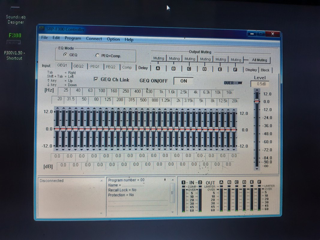320x240 pixels.
Task: Toggle the GEQ Ch Link checkbox
Action: tap(96, 79)
